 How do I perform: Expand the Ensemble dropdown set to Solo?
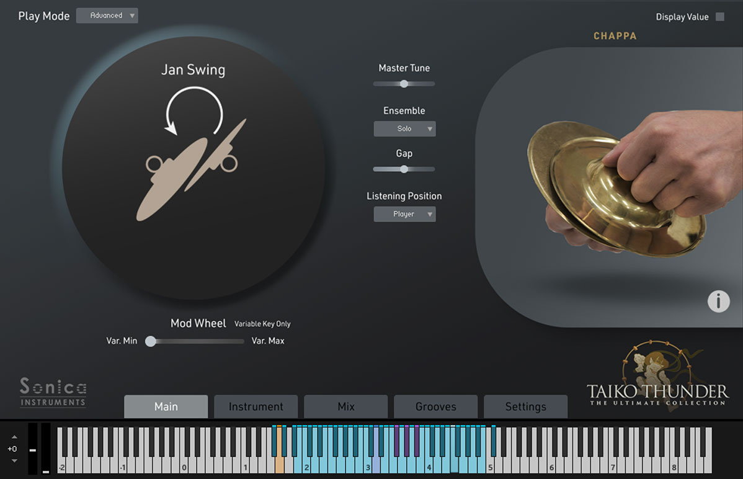[x=404, y=128]
